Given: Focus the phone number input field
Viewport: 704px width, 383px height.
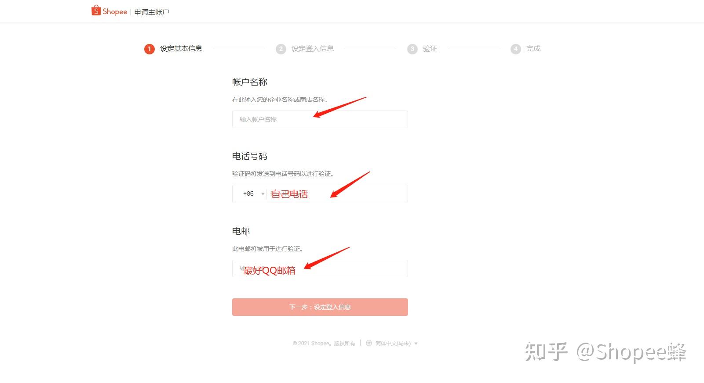Looking at the screenshot, I should [x=337, y=194].
